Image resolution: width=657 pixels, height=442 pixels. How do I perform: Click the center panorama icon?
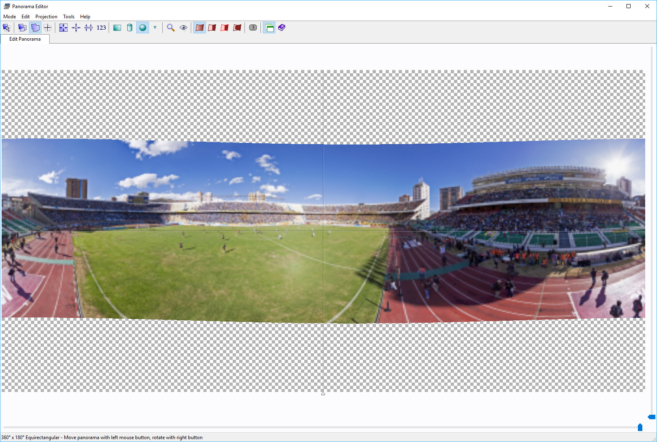(76, 28)
